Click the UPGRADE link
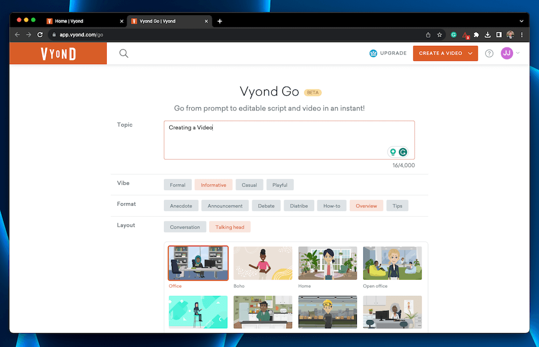 pyautogui.click(x=393, y=53)
